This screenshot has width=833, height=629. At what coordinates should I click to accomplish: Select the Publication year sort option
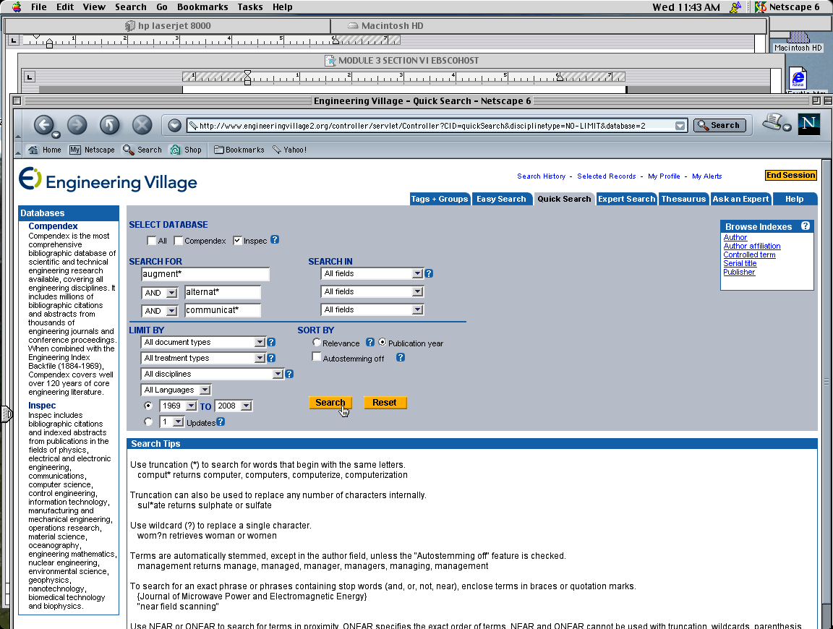coord(382,342)
